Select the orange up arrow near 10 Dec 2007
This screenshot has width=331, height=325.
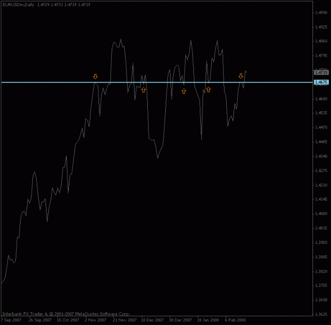coord(144,90)
